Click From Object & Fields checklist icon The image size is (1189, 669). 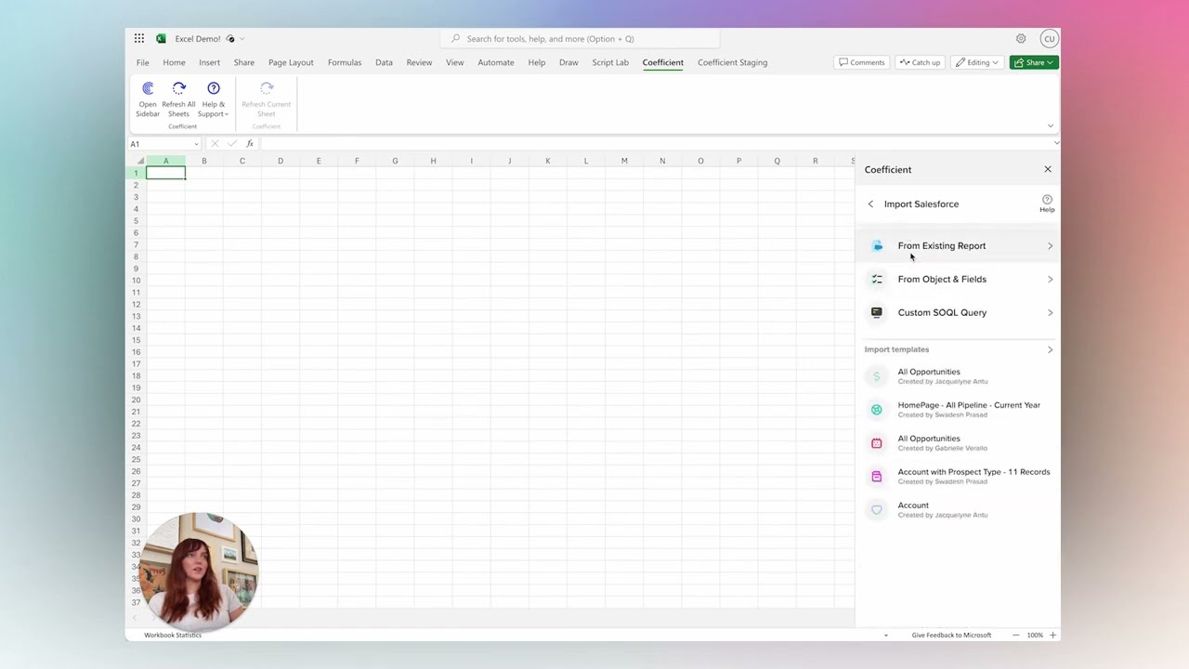click(877, 279)
